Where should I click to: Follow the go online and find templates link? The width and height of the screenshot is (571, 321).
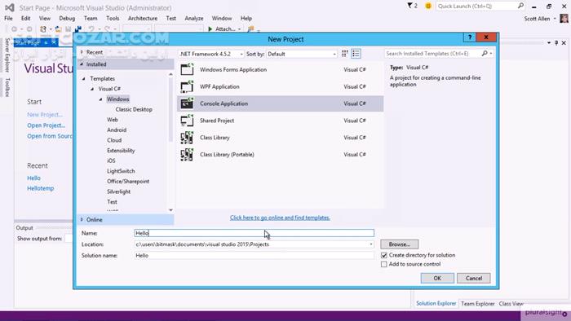coord(280,218)
